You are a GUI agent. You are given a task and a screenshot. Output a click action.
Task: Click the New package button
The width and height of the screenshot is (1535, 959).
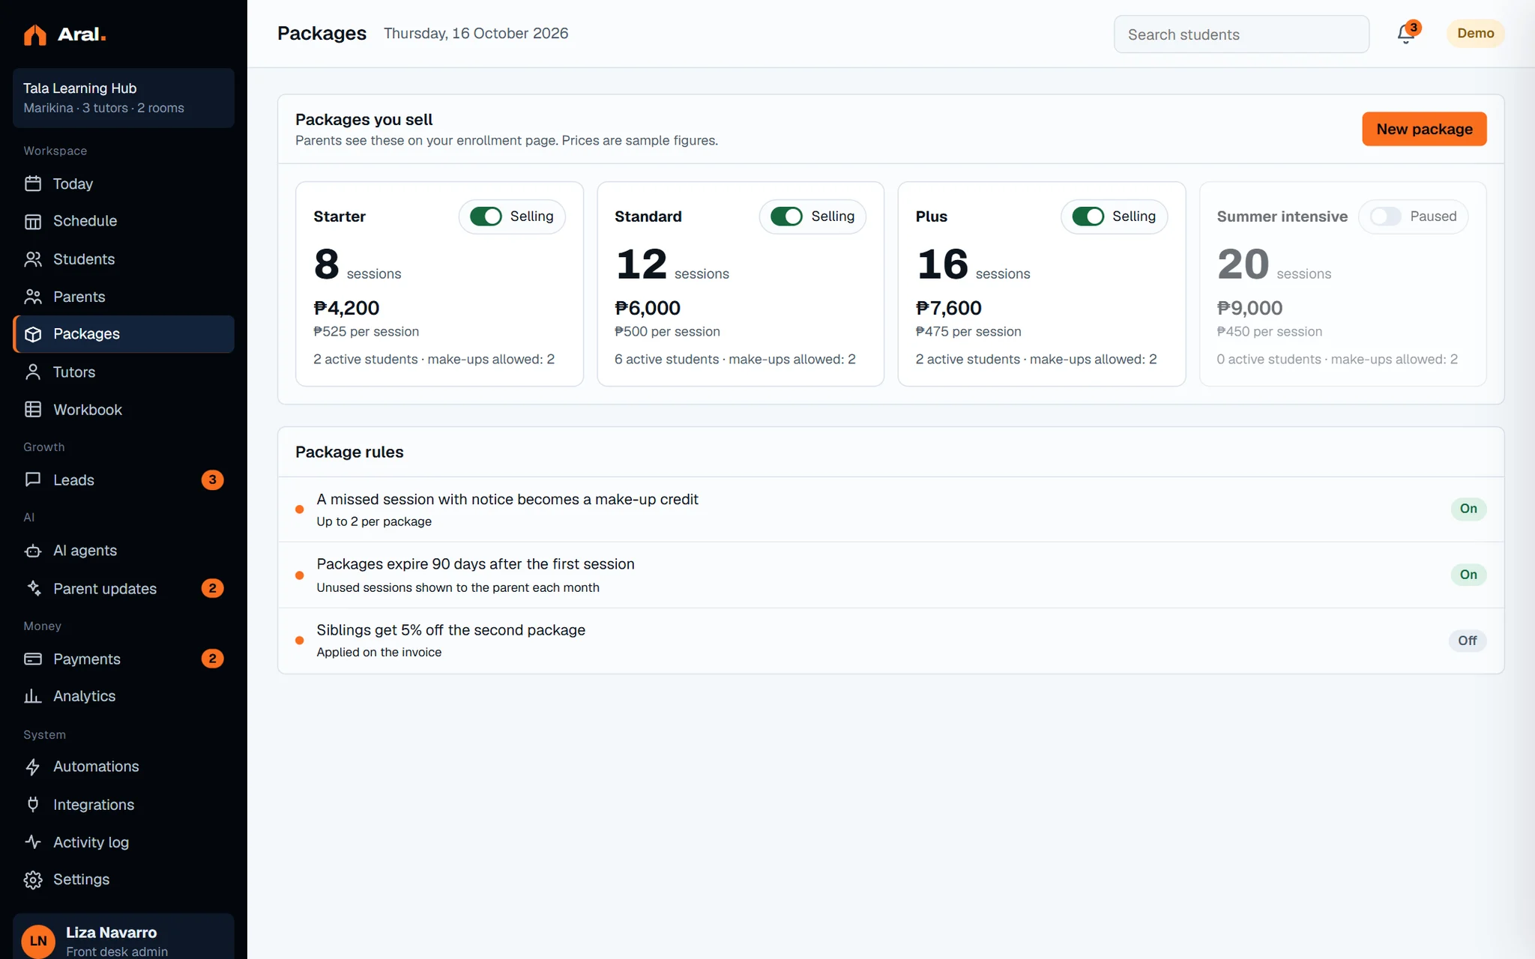pyautogui.click(x=1424, y=129)
